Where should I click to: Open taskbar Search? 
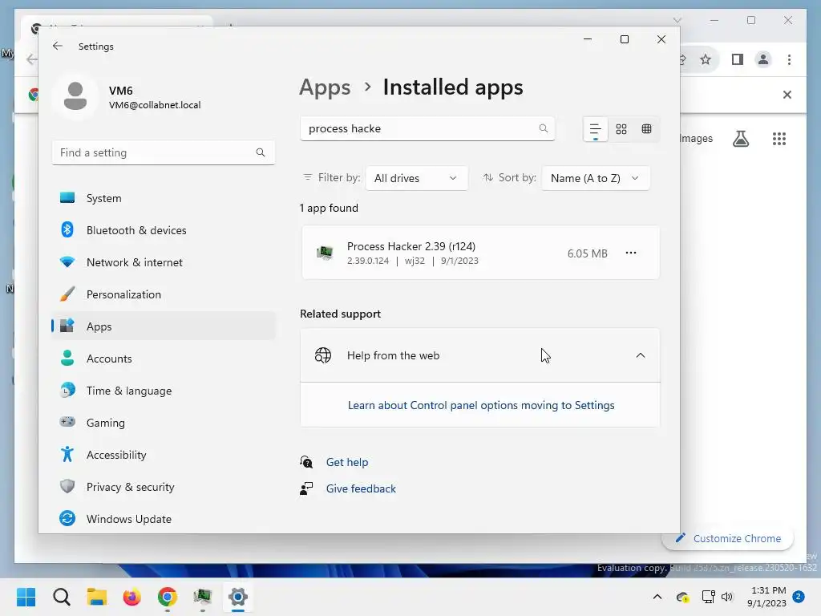click(61, 597)
